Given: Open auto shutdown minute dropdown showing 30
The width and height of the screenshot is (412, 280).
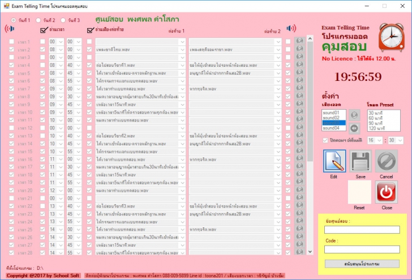Looking at the screenshot, I should tap(400, 140).
